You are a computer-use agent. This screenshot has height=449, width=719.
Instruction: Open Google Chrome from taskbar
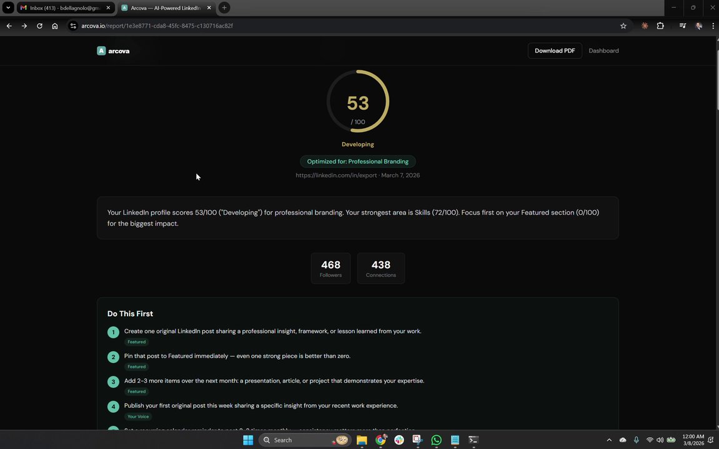pos(380,440)
